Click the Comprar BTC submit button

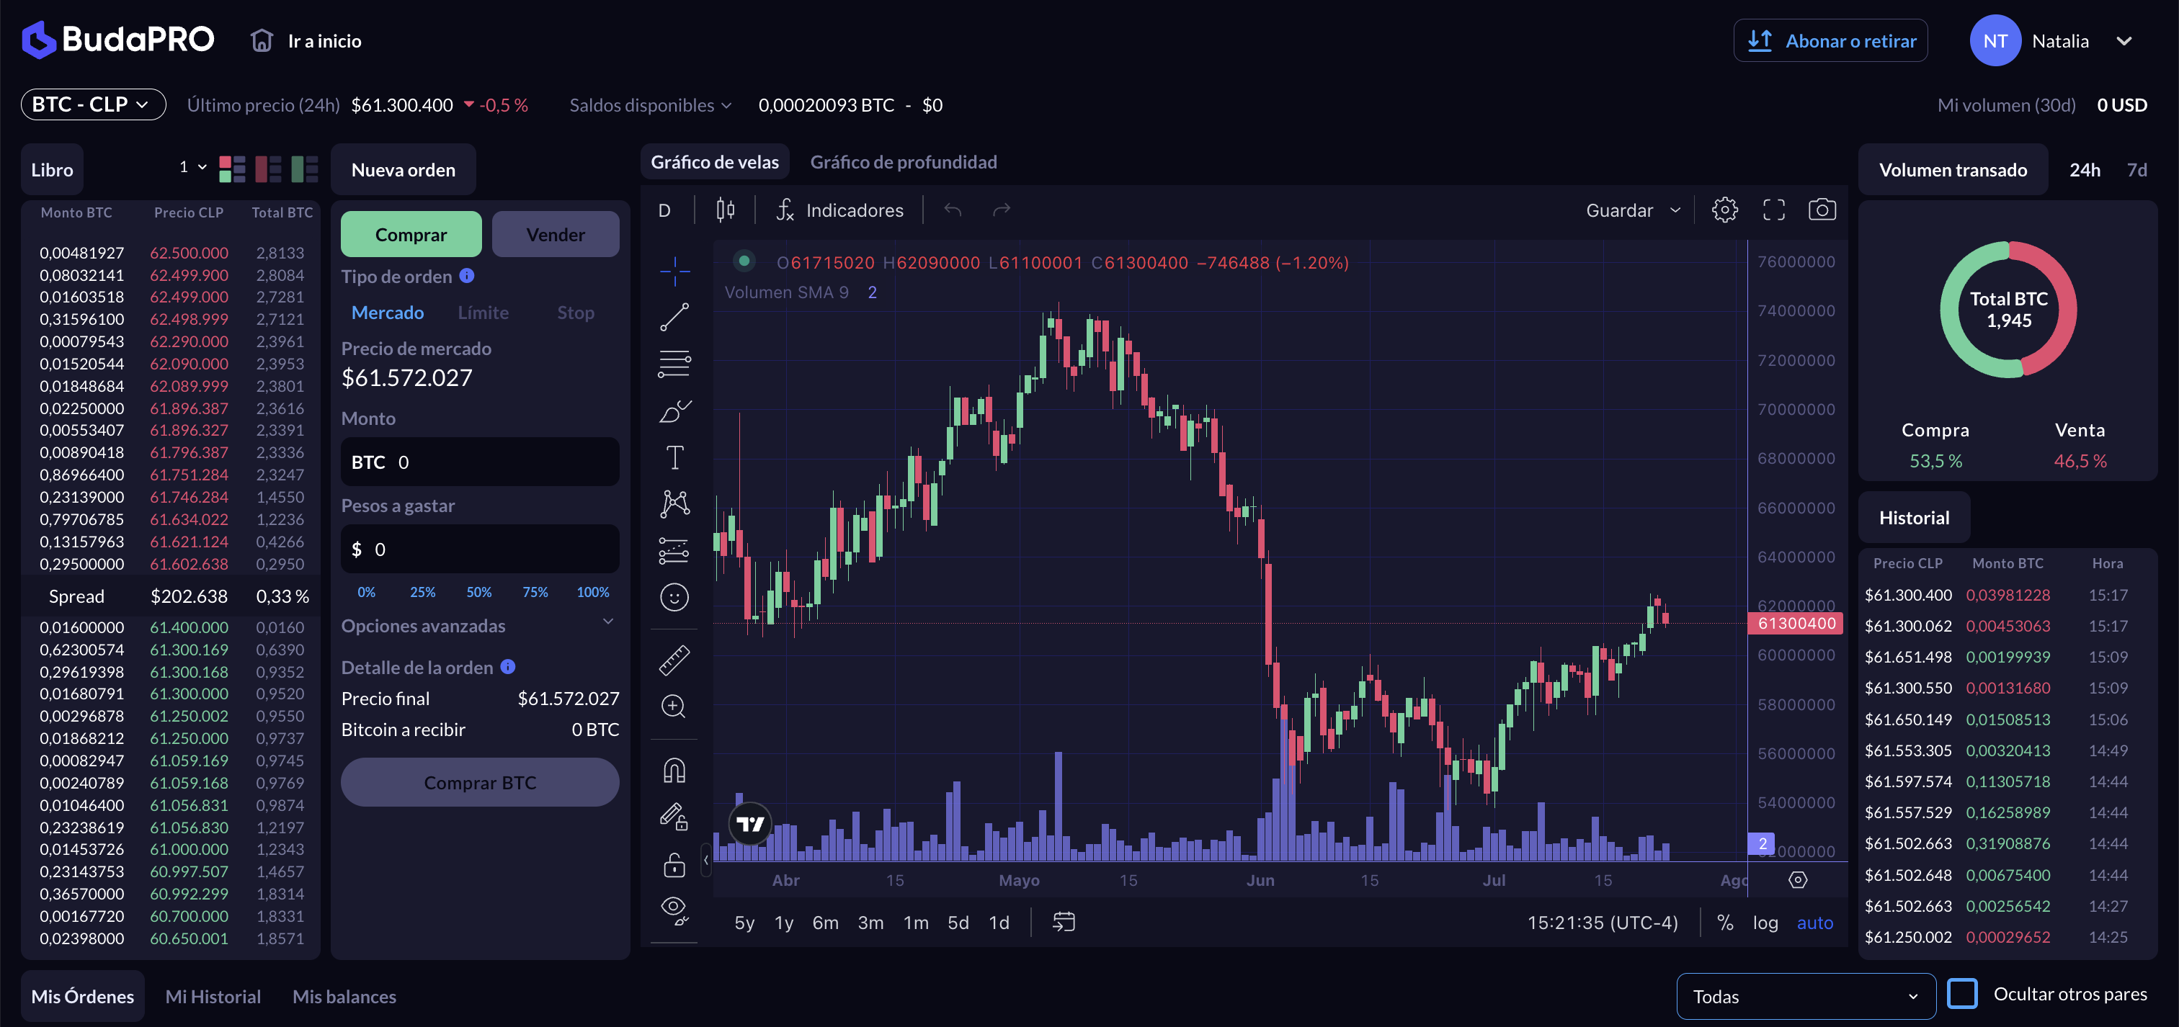click(480, 782)
